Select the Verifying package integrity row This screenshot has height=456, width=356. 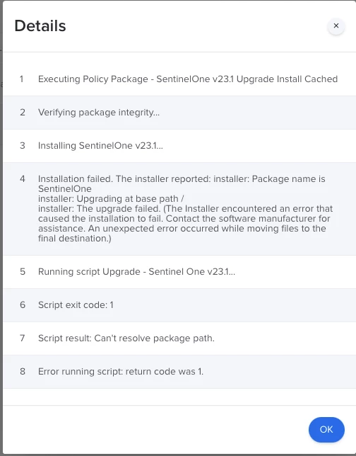179,113
